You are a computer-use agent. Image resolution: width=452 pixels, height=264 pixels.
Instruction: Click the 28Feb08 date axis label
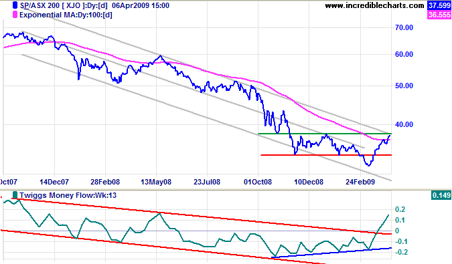tap(105, 182)
